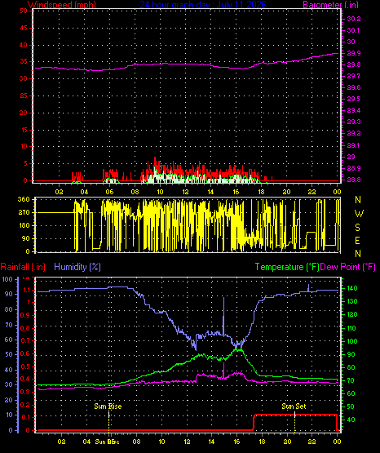Click the 'Sun Rise' label in lower graph
The image size is (380, 453).
pos(108,406)
